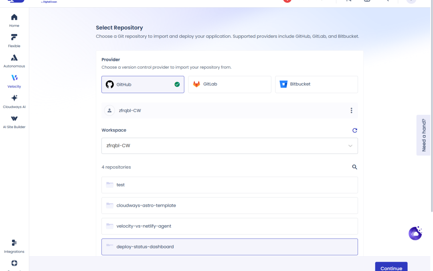Open the Velocity section in sidebar
This screenshot has width=433, height=271.
[x=14, y=81]
